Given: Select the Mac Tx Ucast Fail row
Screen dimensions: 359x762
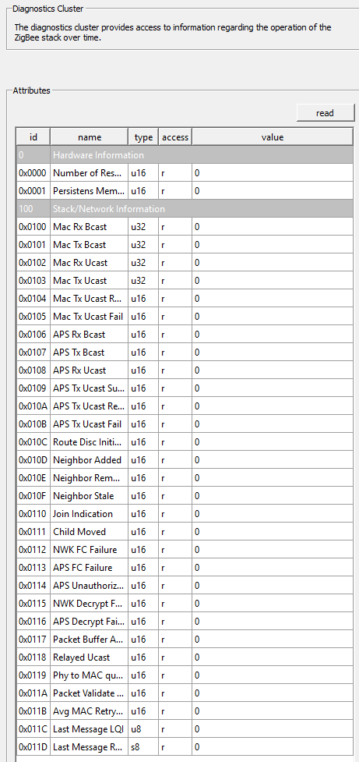Looking at the screenshot, I should (x=185, y=317).
